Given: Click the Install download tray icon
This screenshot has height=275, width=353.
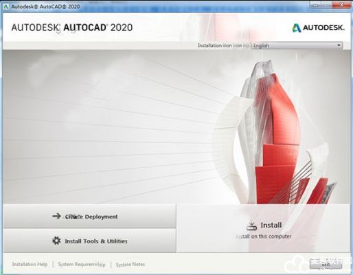Looking at the screenshot, I should pos(251,225).
